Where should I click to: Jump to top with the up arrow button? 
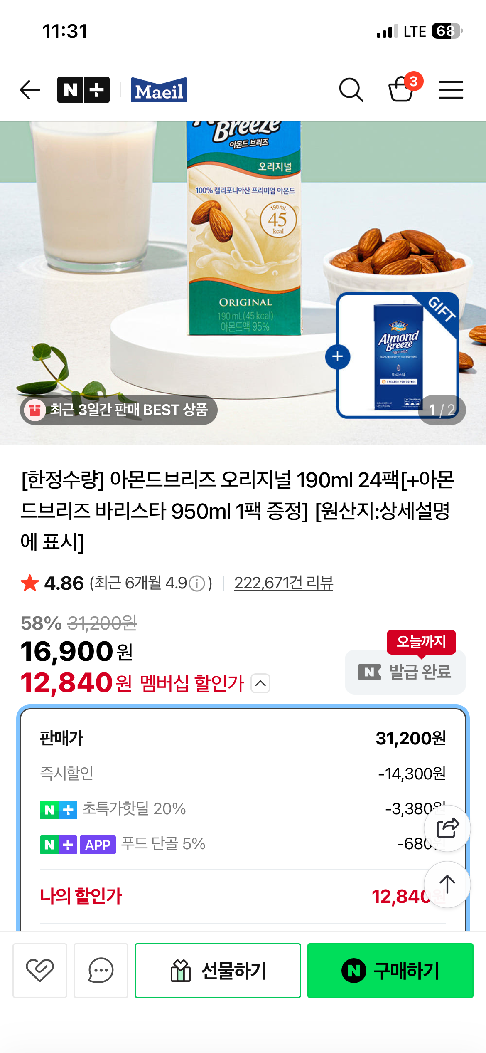coord(447,884)
